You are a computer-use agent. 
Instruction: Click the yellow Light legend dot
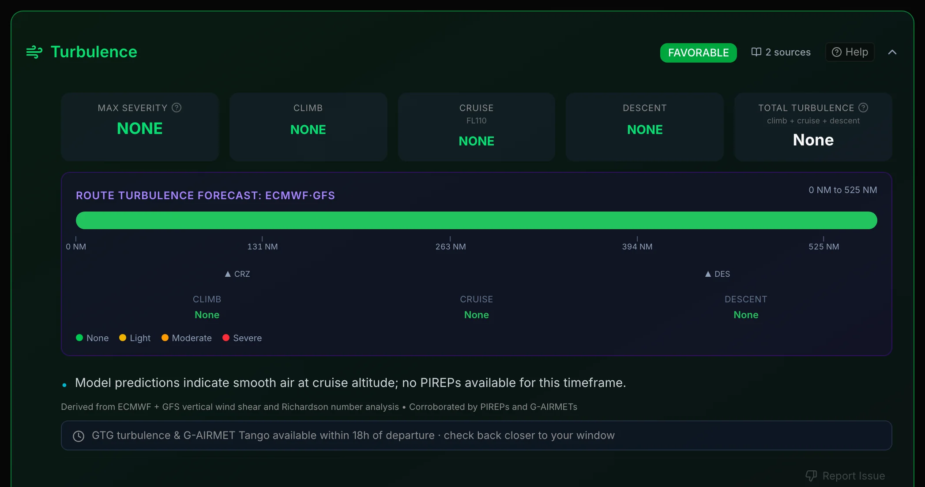123,338
